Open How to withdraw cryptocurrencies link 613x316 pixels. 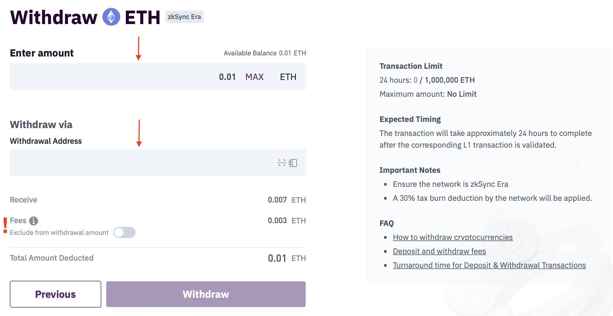453,237
